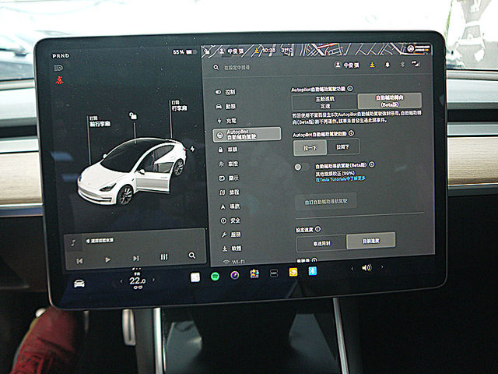498x374 pixels.
Task: Open the blue Bluetooth app in dock
Action: click(313, 271)
